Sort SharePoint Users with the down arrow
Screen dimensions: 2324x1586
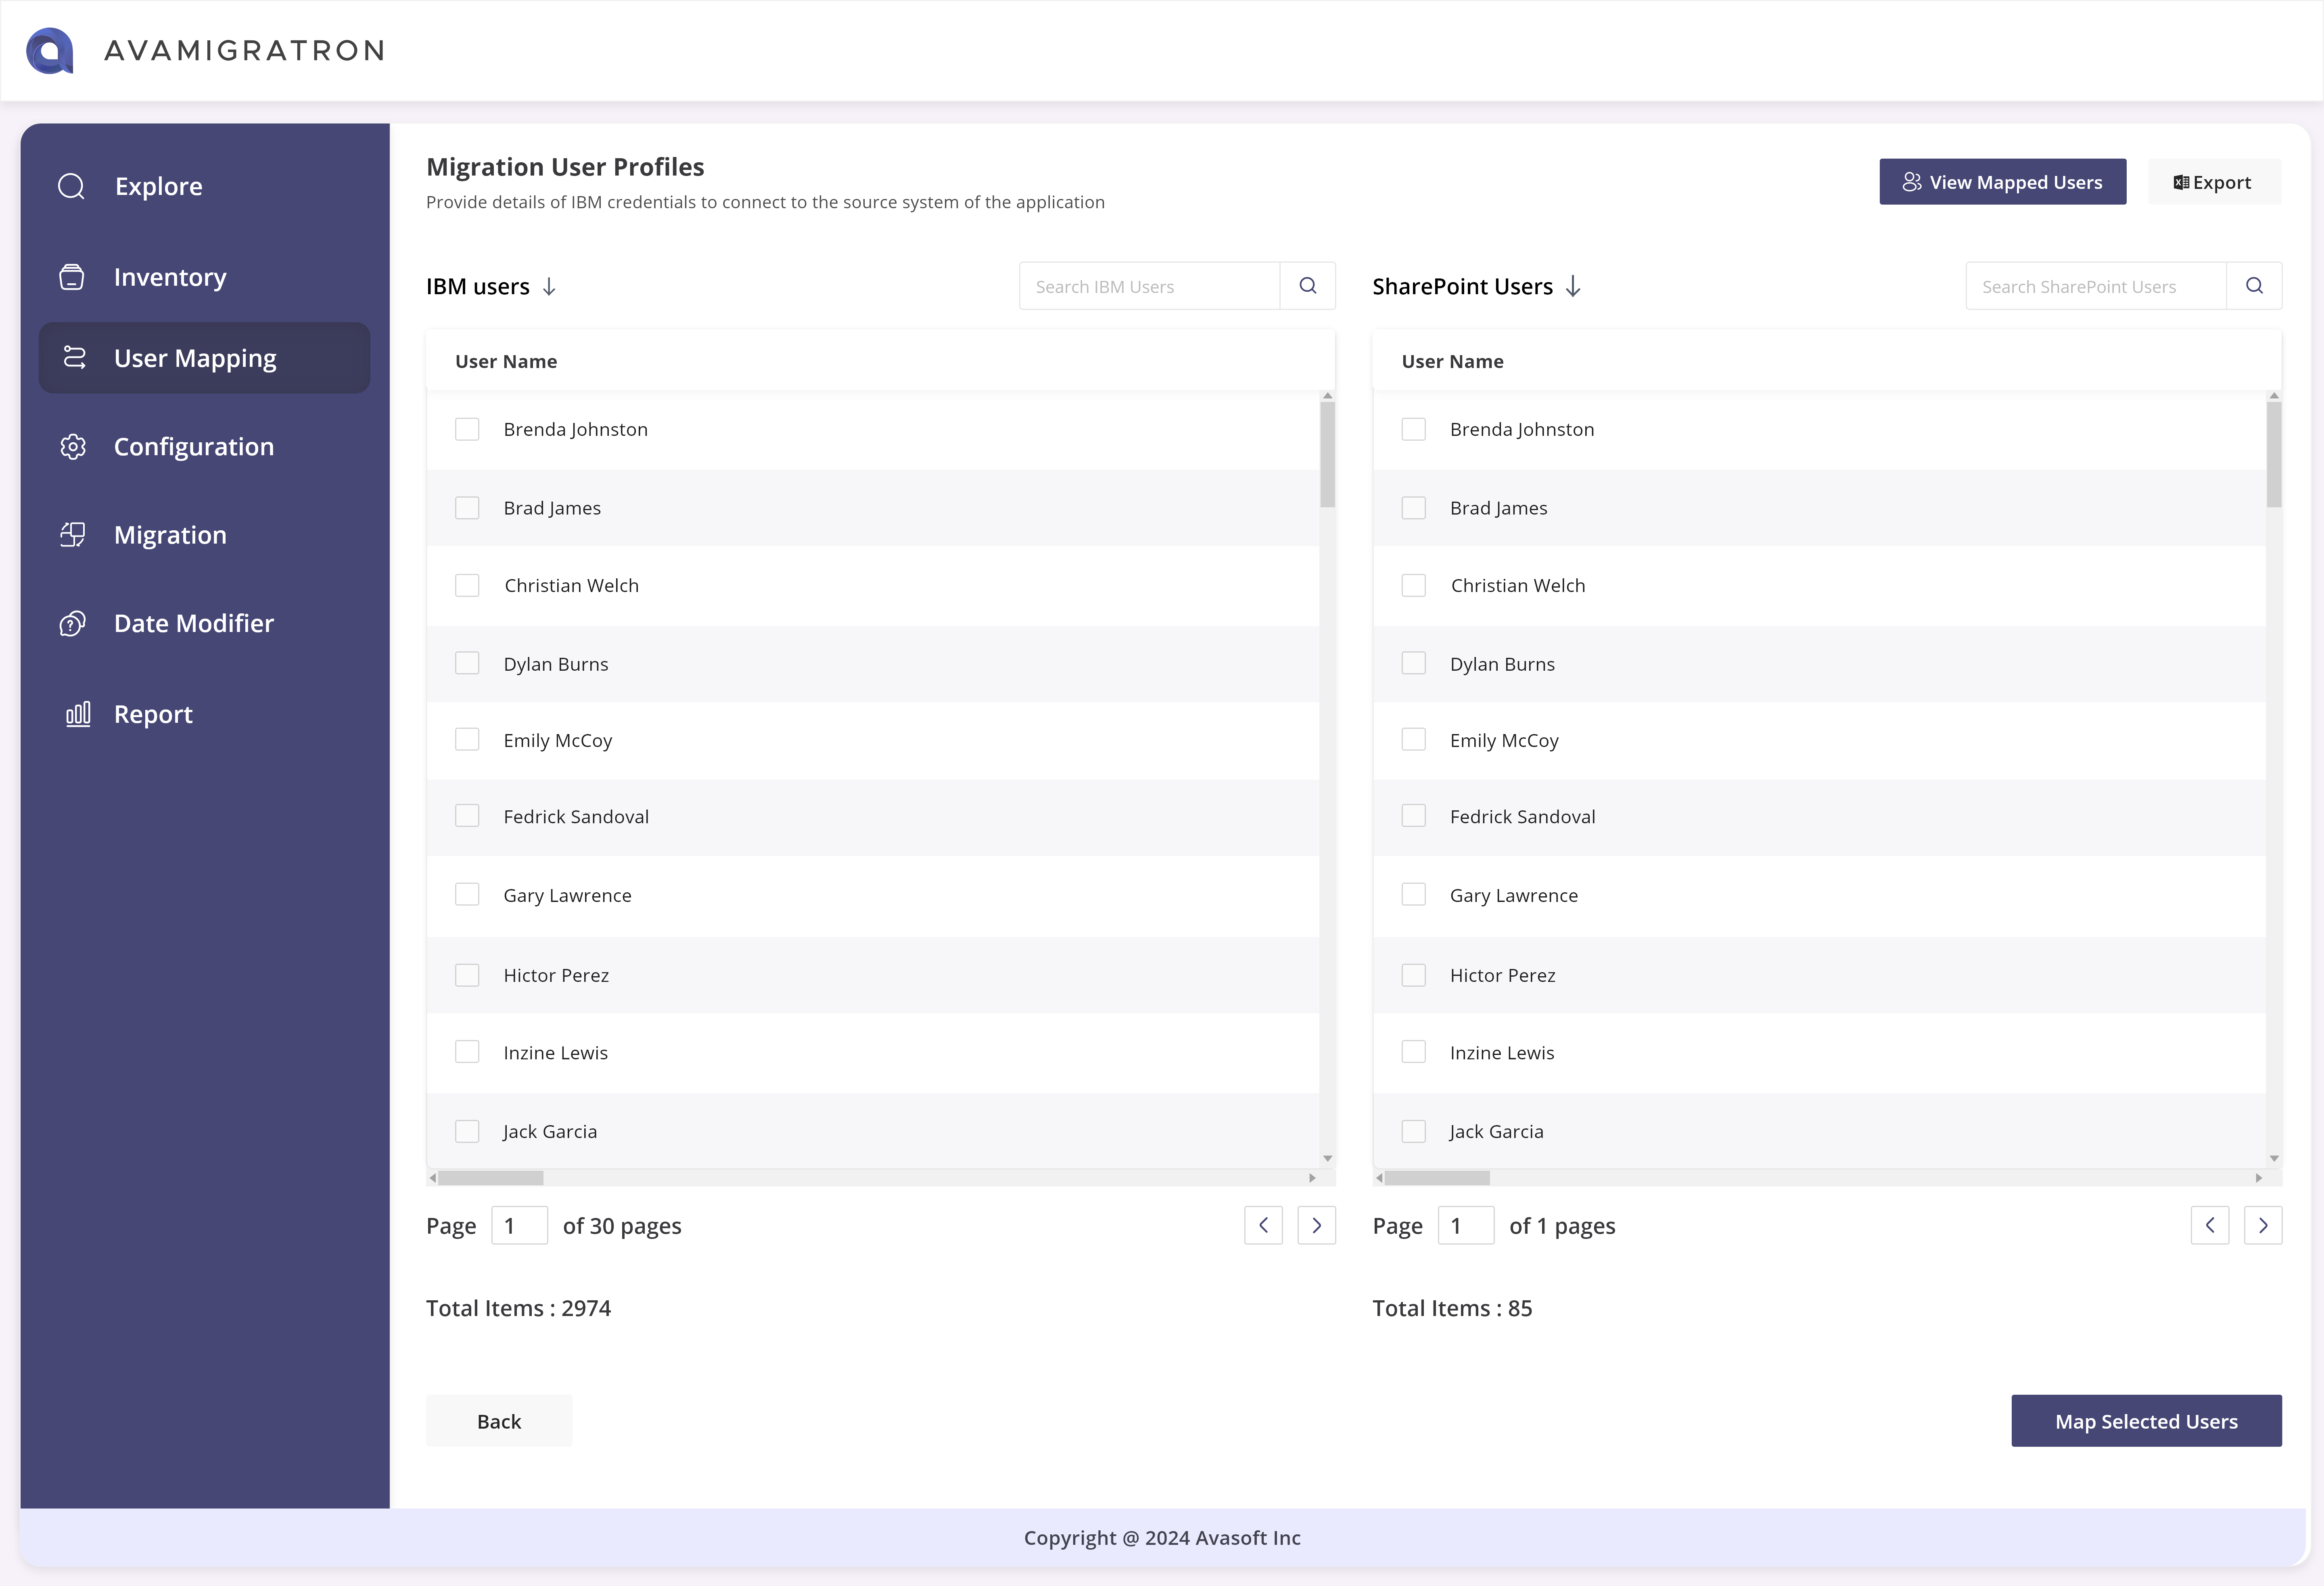pos(1573,287)
